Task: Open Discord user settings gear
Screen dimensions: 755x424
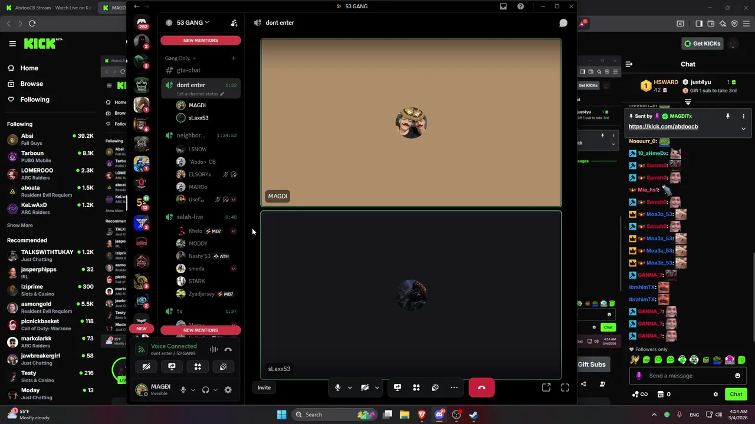Action: point(228,390)
